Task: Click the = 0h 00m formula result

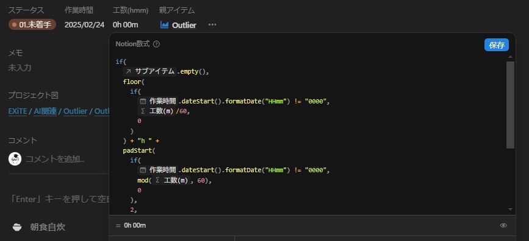Action: tap(131, 226)
